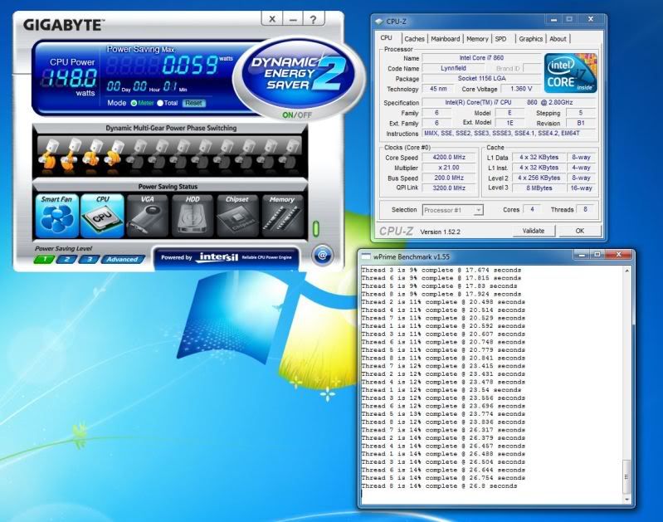Image resolution: width=663 pixels, height=522 pixels.
Task: Toggle Dynamic Energy Saver 2 ON/OFF button
Action: 297,115
